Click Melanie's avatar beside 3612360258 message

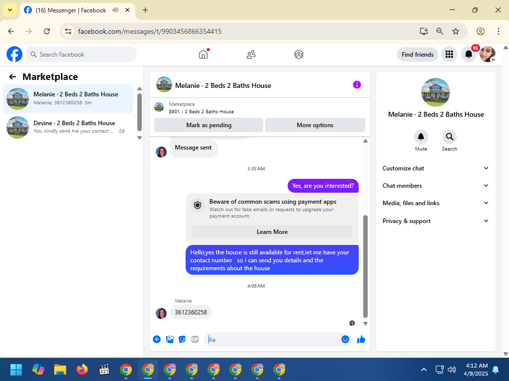pos(161,313)
